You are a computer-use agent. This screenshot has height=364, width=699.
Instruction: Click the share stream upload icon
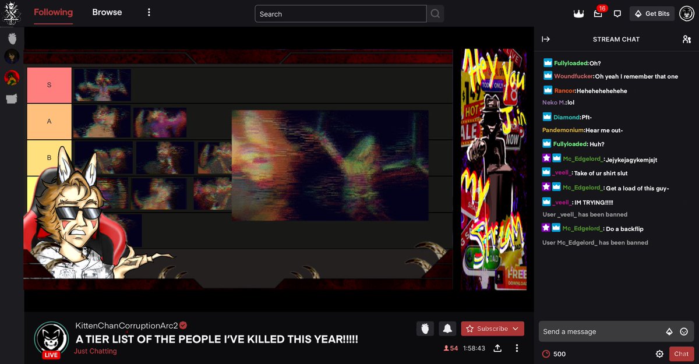497,348
